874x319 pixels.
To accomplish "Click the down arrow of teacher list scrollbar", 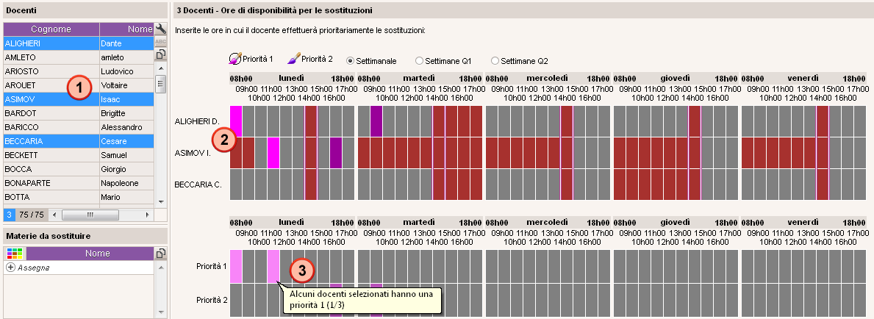I will tap(160, 201).
